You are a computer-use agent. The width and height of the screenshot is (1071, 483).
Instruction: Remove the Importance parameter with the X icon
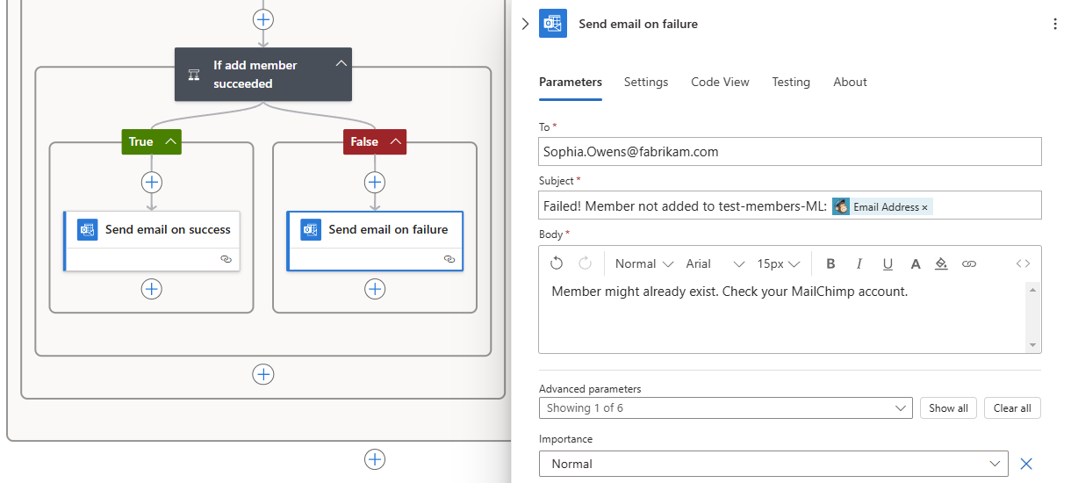pyautogui.click(x=1026, y=464)
